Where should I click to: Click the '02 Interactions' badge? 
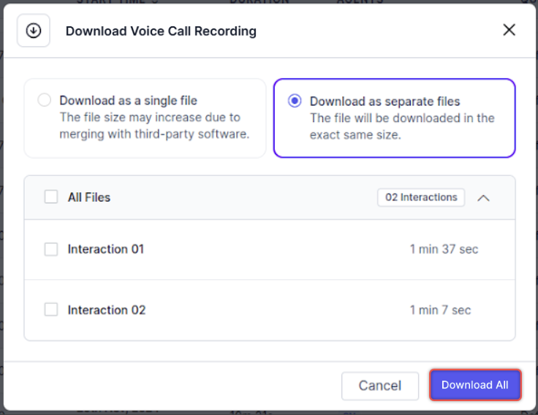point(421,197)
